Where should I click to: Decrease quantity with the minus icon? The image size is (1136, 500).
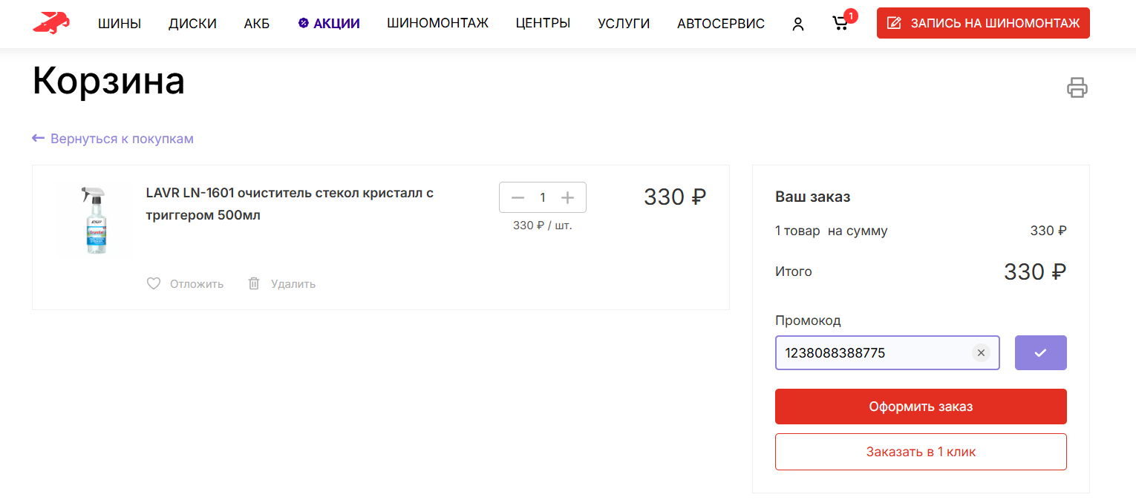[x=518, y=197]
